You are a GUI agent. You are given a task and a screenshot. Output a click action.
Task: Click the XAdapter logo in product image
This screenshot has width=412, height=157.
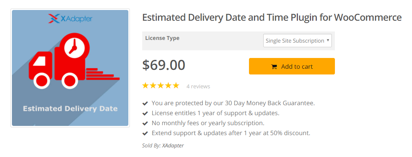pyautogui.click(x=70, y=18)
